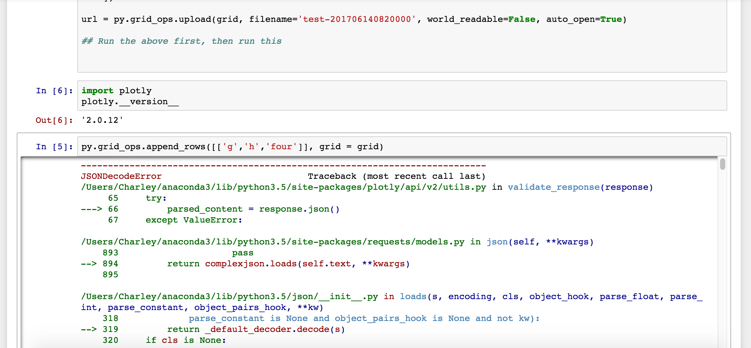Screen dimensions: 751x348
Task: Click the 'validate_response' function name
Action: tap(553, 187)
